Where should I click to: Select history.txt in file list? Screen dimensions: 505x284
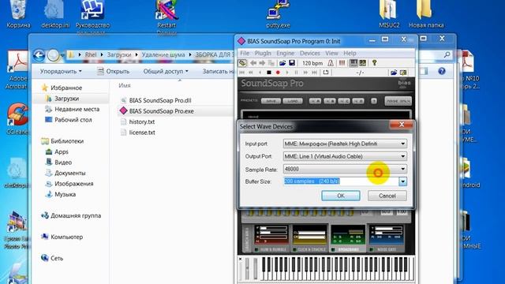[138, 121]
